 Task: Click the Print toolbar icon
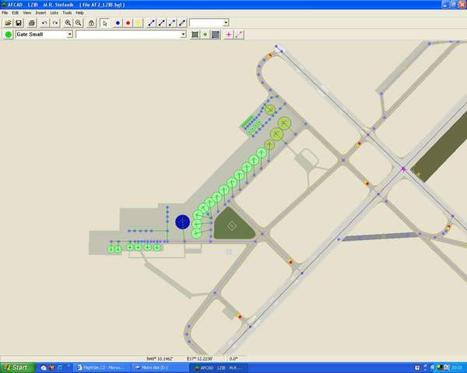pyautogui.click(x=32, y=23)
